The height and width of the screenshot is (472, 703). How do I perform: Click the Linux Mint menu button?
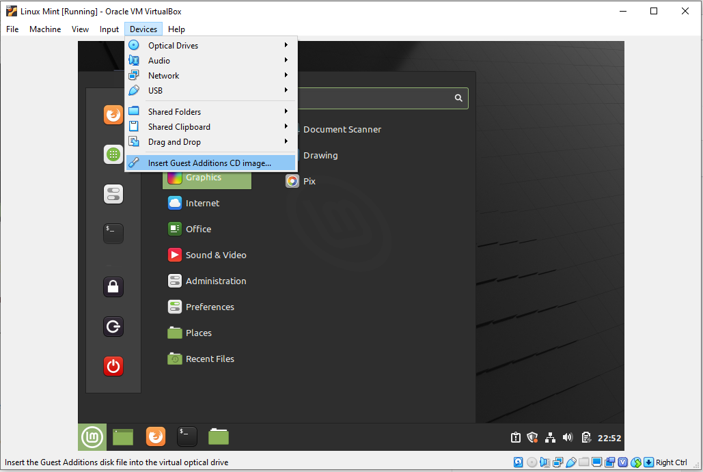[x=92, y=436]
